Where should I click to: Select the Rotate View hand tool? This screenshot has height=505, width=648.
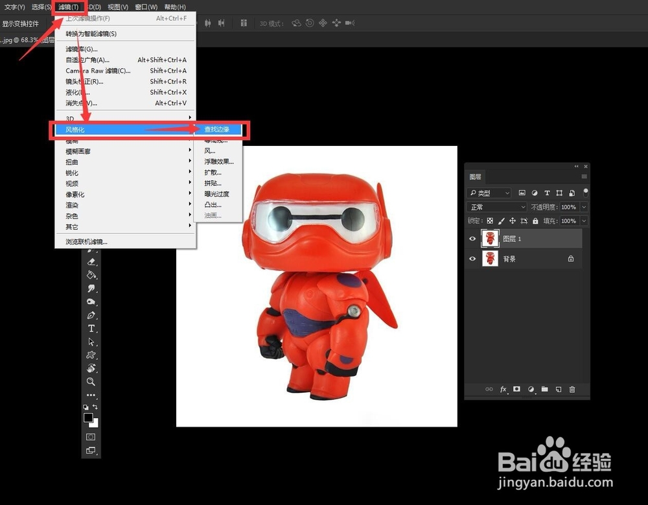click(91, 368)
